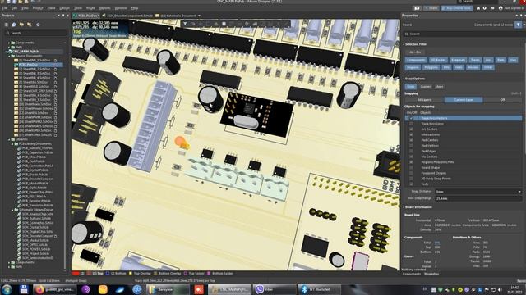Toggle the Pad Centers snapping checkbox
Screen dimensions: 526x295
(411, 140)
